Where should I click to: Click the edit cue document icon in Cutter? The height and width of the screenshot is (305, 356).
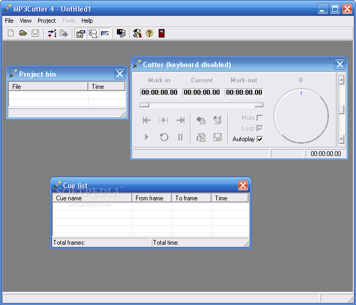[201, 137]
